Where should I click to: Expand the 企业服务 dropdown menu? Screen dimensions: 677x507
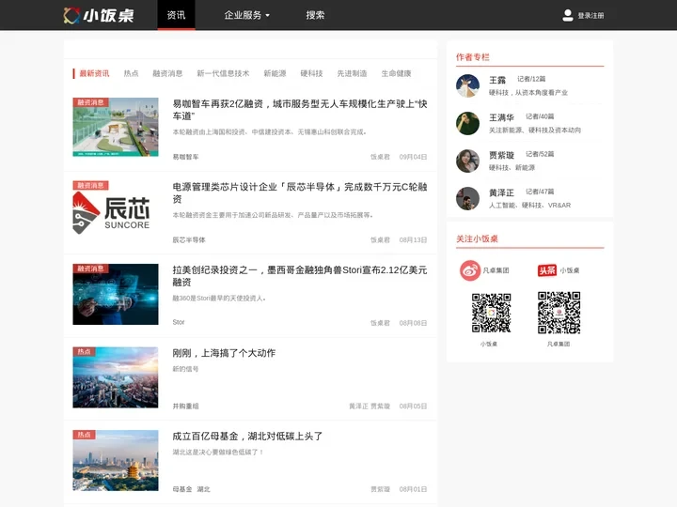[247, 15]
